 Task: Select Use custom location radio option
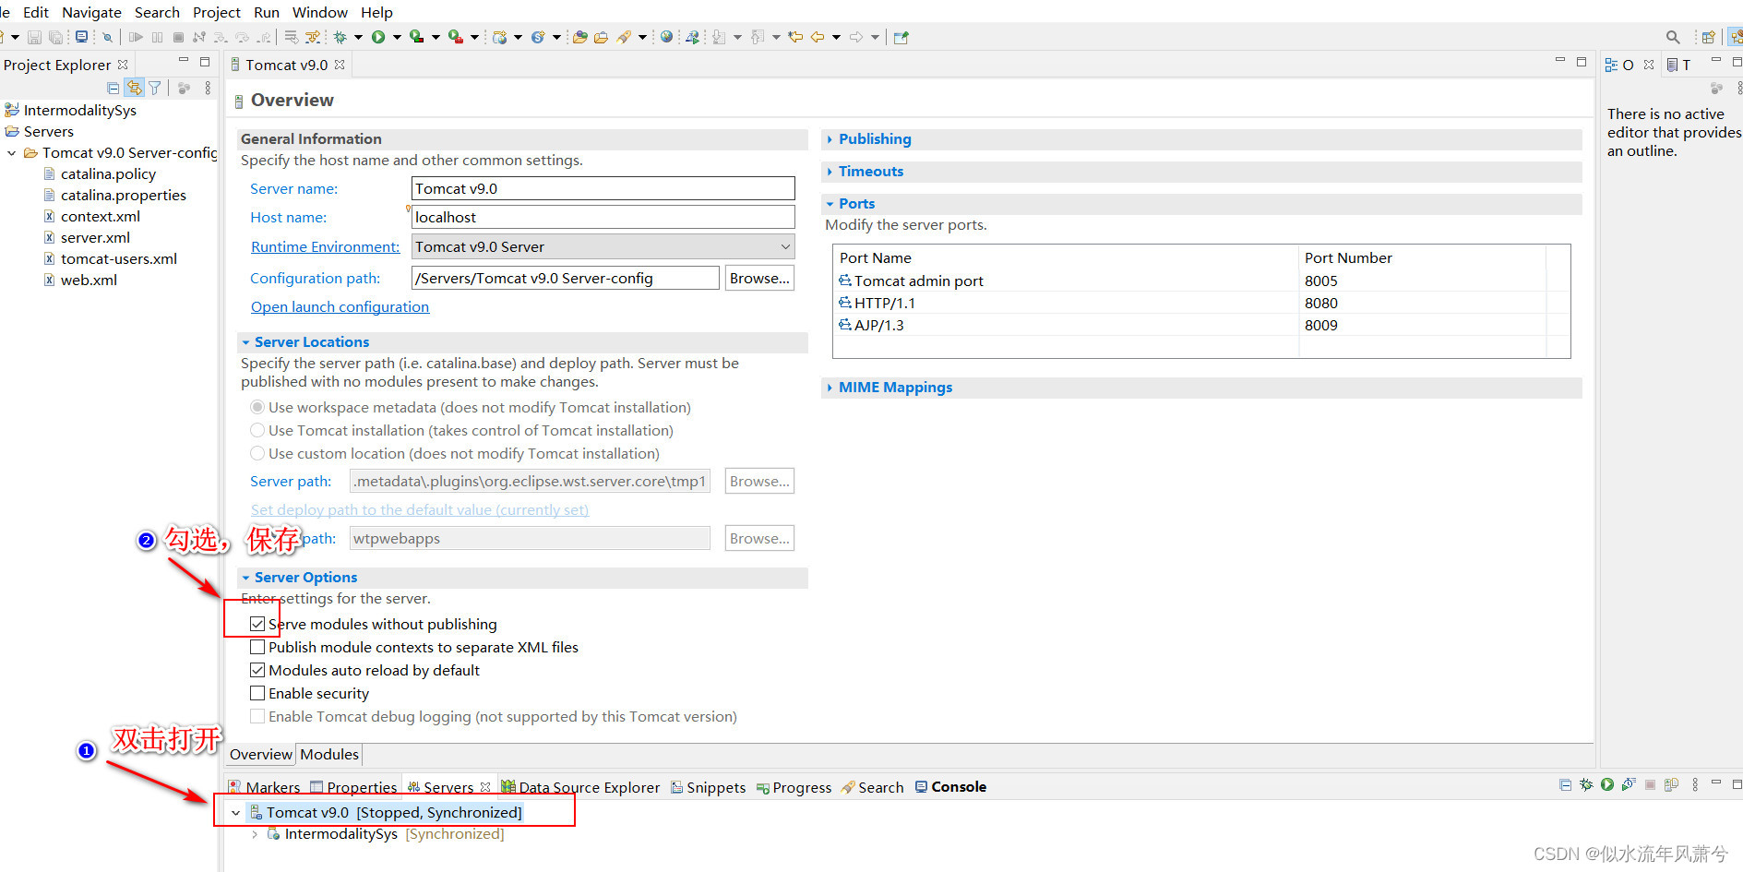(x=257, y=453)
